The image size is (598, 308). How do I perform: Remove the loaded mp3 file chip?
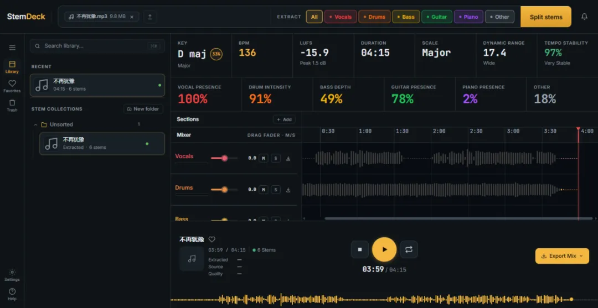132,17
